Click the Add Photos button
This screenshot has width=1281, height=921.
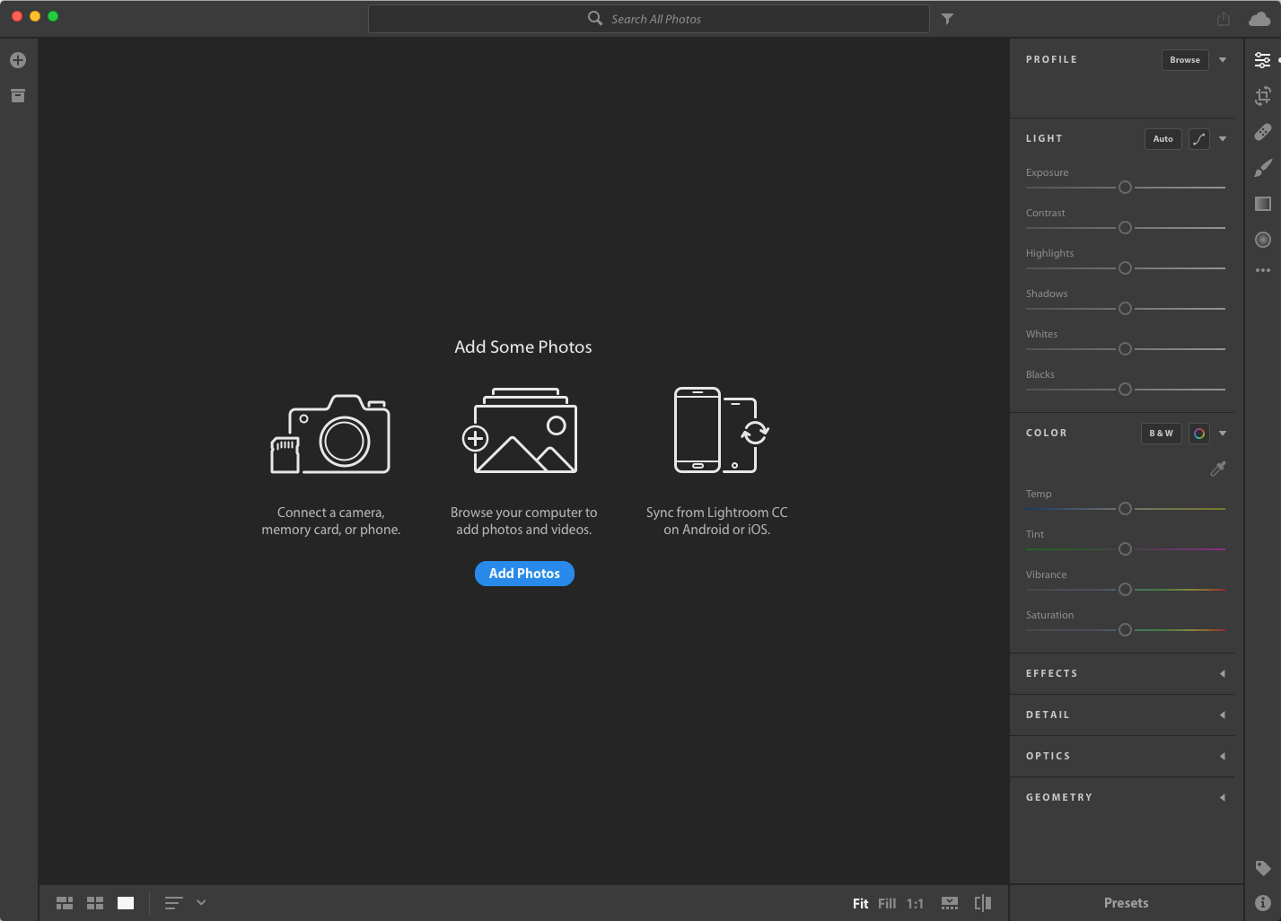click(524, 574)
